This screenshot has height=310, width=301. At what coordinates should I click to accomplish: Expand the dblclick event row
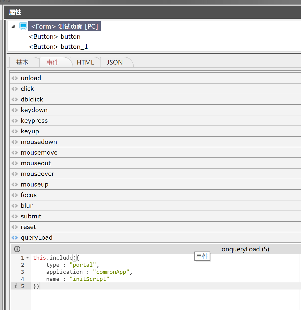coord(32,99)
